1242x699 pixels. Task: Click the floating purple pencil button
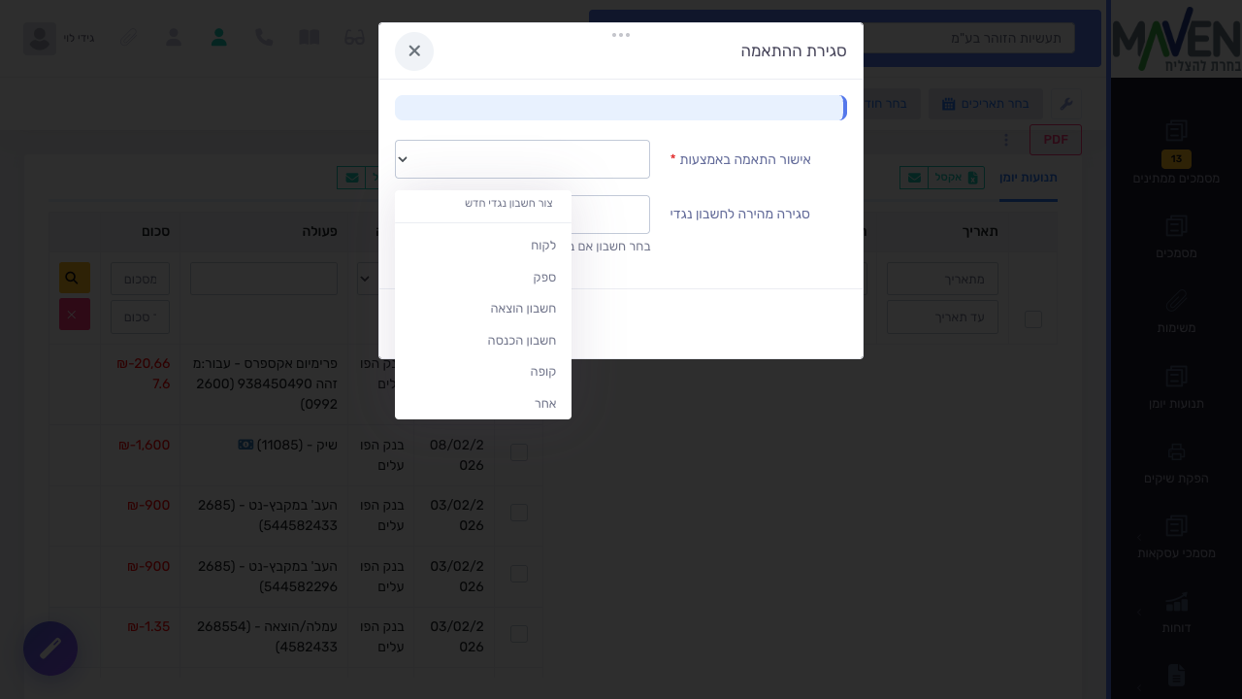50,649
